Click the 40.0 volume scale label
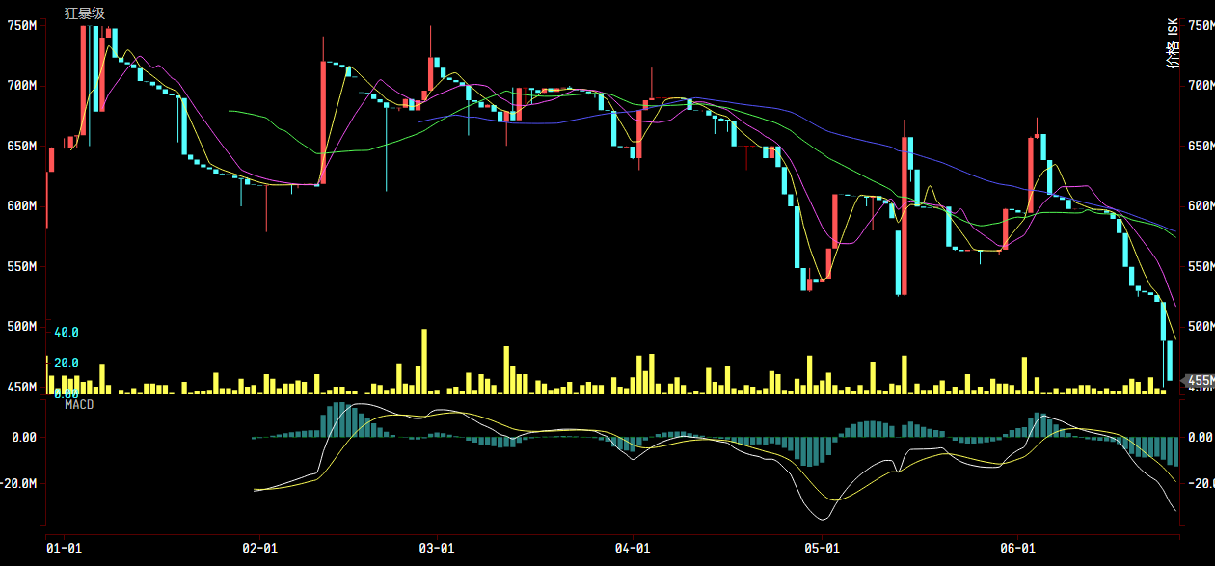 coord(67,333)
